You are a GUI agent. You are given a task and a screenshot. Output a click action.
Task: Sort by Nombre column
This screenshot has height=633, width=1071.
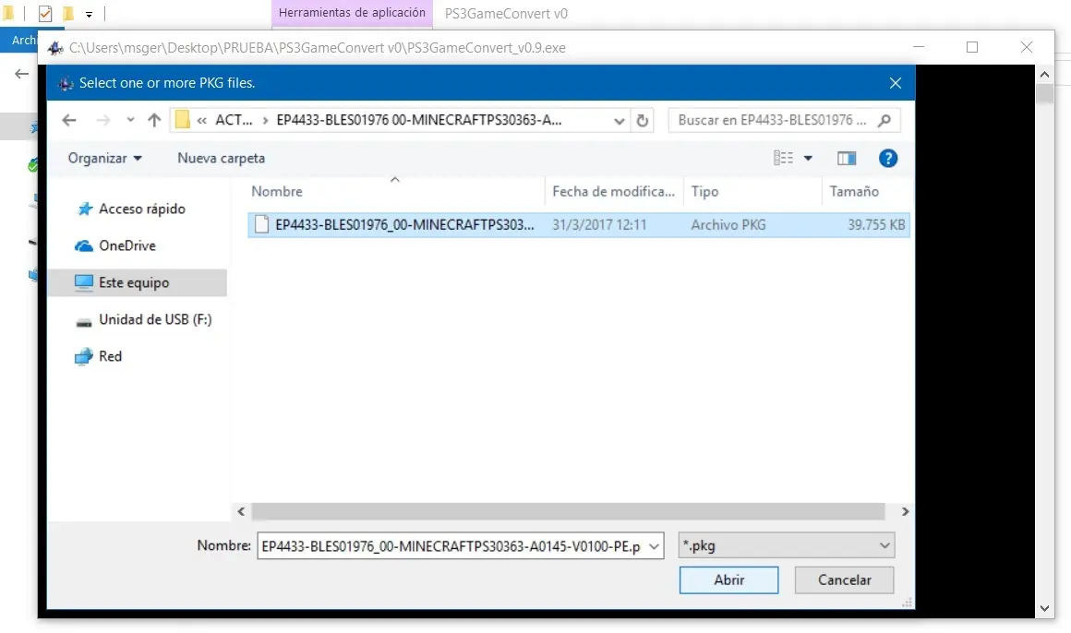pyautogui.click(x=277, y=191)
